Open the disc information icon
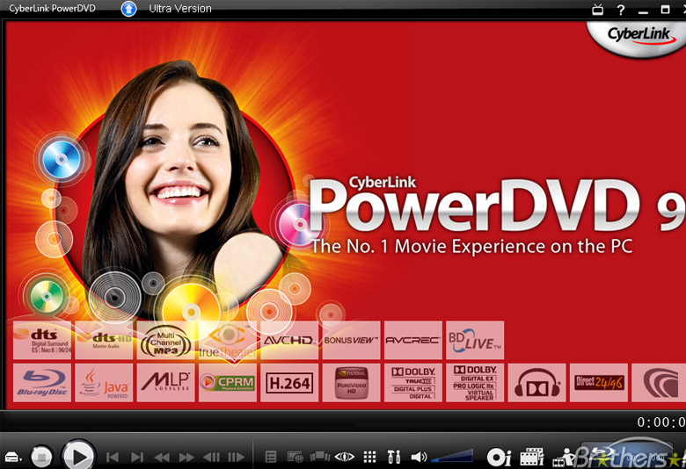The height and width of the screenshot is (469, 686). [x=500, y=458]
